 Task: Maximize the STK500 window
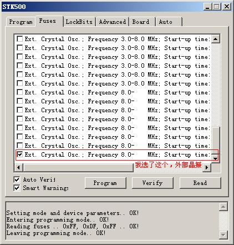tap(217, 7)
